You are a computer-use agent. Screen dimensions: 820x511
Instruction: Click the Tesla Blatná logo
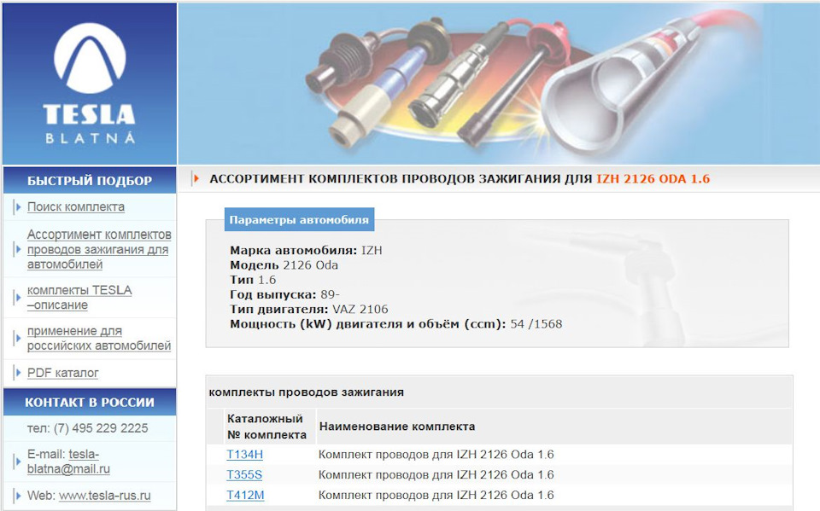tap(90, 84)
